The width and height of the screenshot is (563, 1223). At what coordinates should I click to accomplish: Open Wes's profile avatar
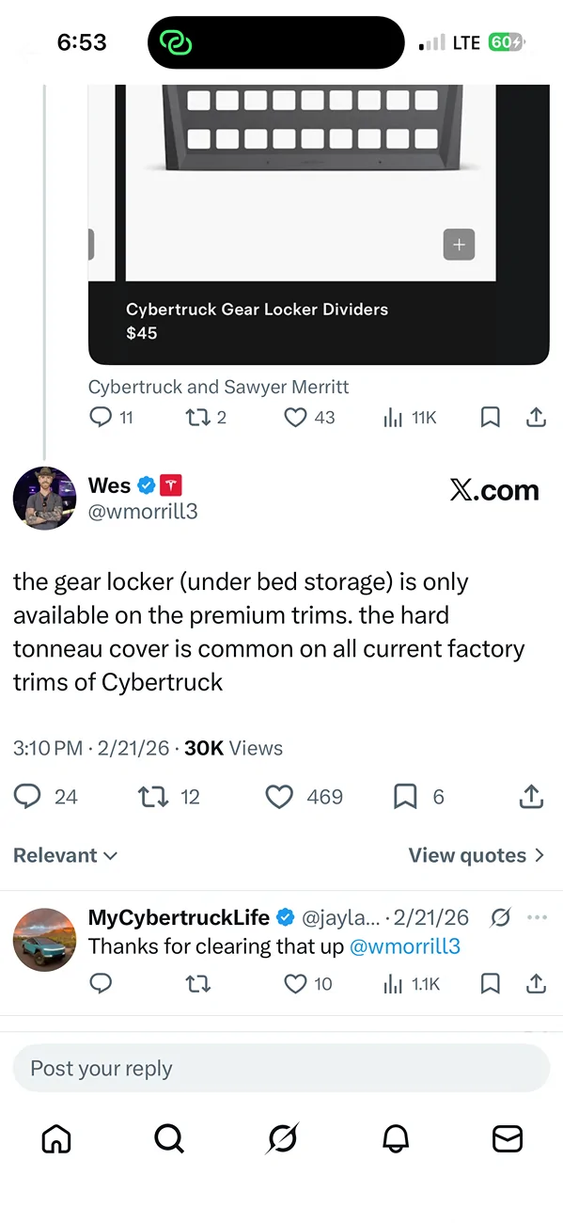44,498
